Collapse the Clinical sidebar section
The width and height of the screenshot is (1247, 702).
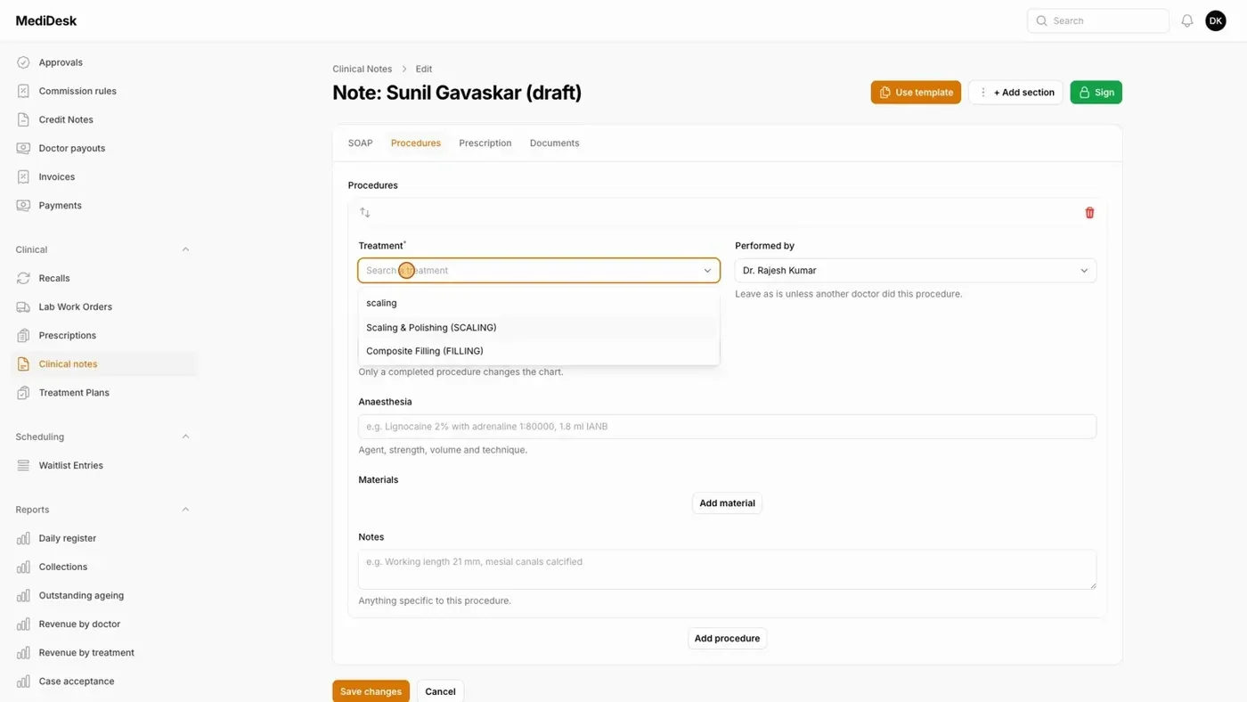pos(185,249)
